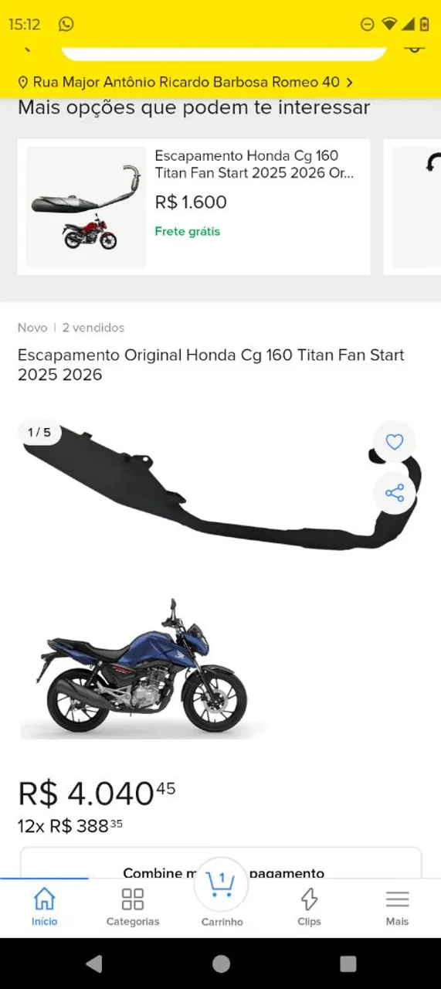Viewport: 441px width, 989px height.
Task: Open the next partially visible recommendation card
Action: (x=412, y=207)
